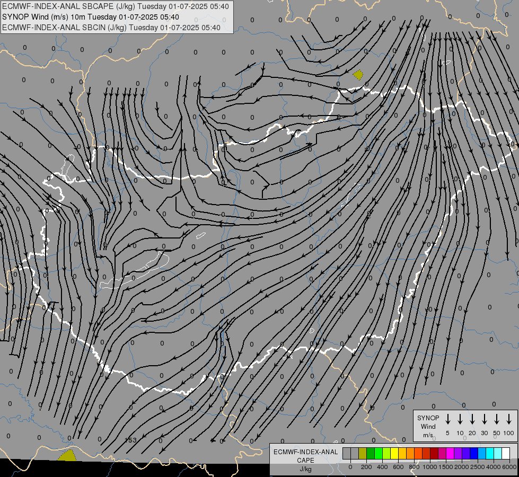Choose the pure blue CAPE legend swatch
The width and height of the screenshot is (519, 477).
pyautogui.click(x=474, y=453)
